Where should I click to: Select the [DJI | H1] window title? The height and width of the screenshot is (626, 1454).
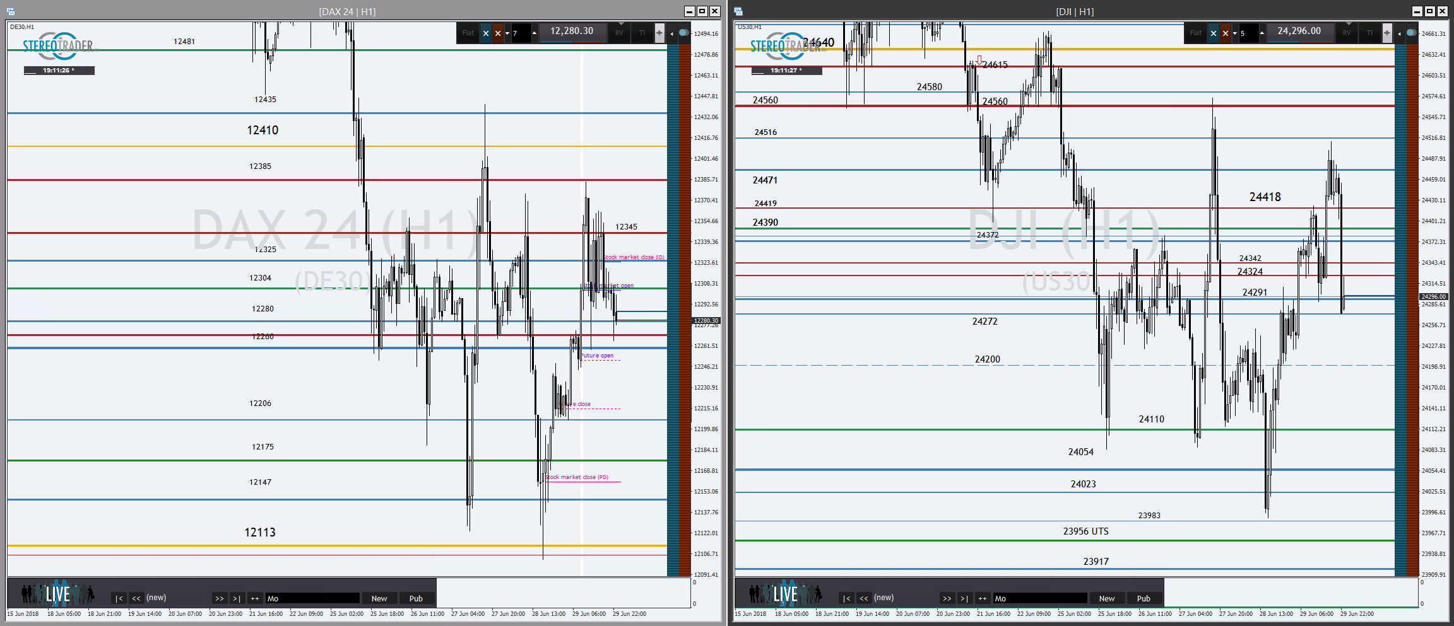[x=1075, y=11]
